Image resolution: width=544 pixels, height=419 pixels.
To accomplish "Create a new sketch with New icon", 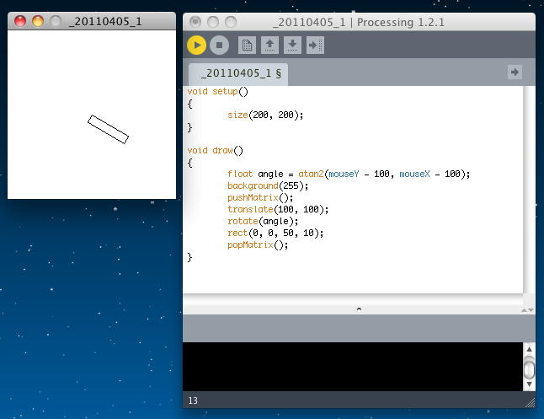I will 247,45.
